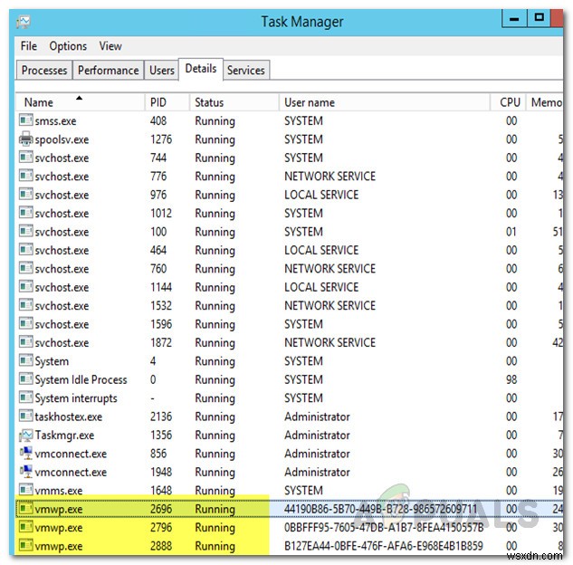
Task: Click Administrator user for vmconnect.exe PID 856
Action: 317,454
